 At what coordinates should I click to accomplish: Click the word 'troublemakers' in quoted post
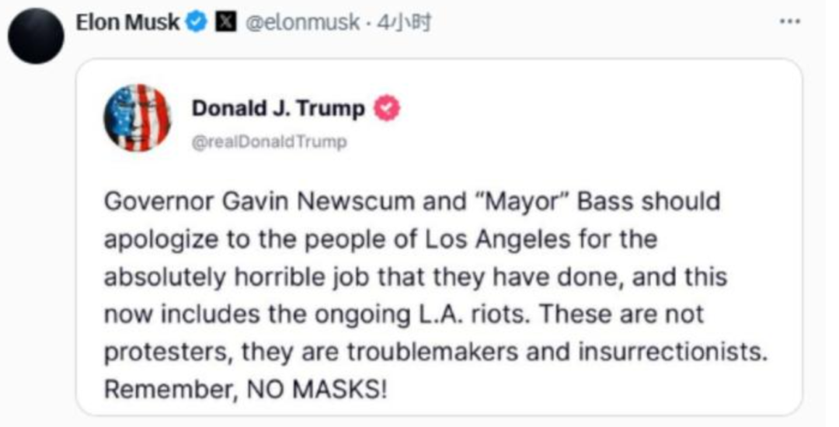(433, 352)
